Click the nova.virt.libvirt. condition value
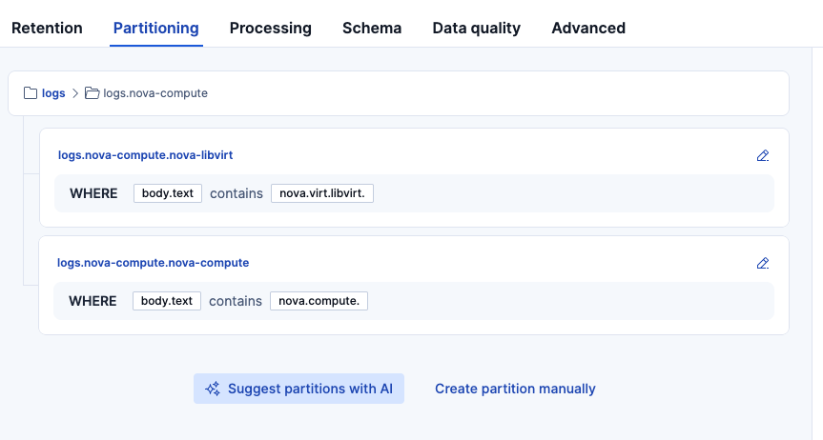 [322, 193]
